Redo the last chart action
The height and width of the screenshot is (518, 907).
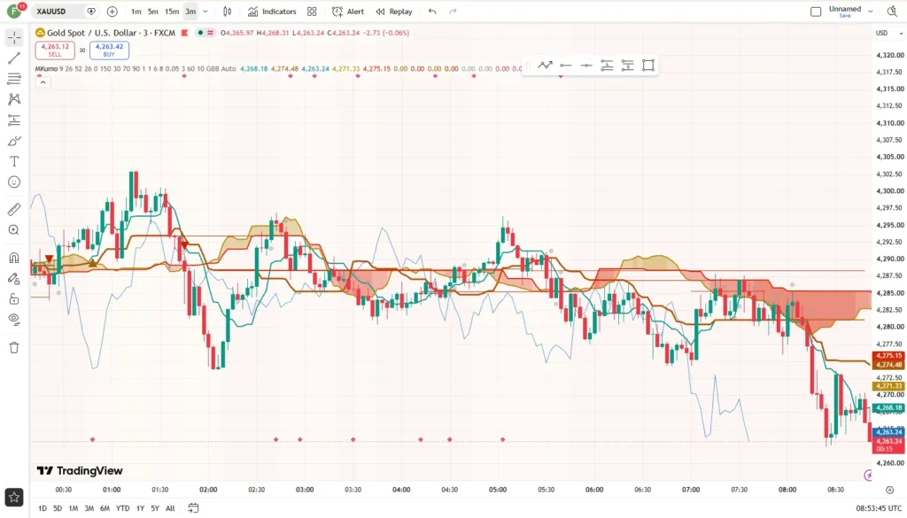click(453, 12)
